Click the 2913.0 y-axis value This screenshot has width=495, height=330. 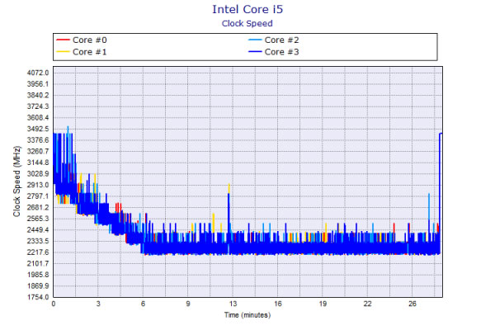tap(38, 185)
